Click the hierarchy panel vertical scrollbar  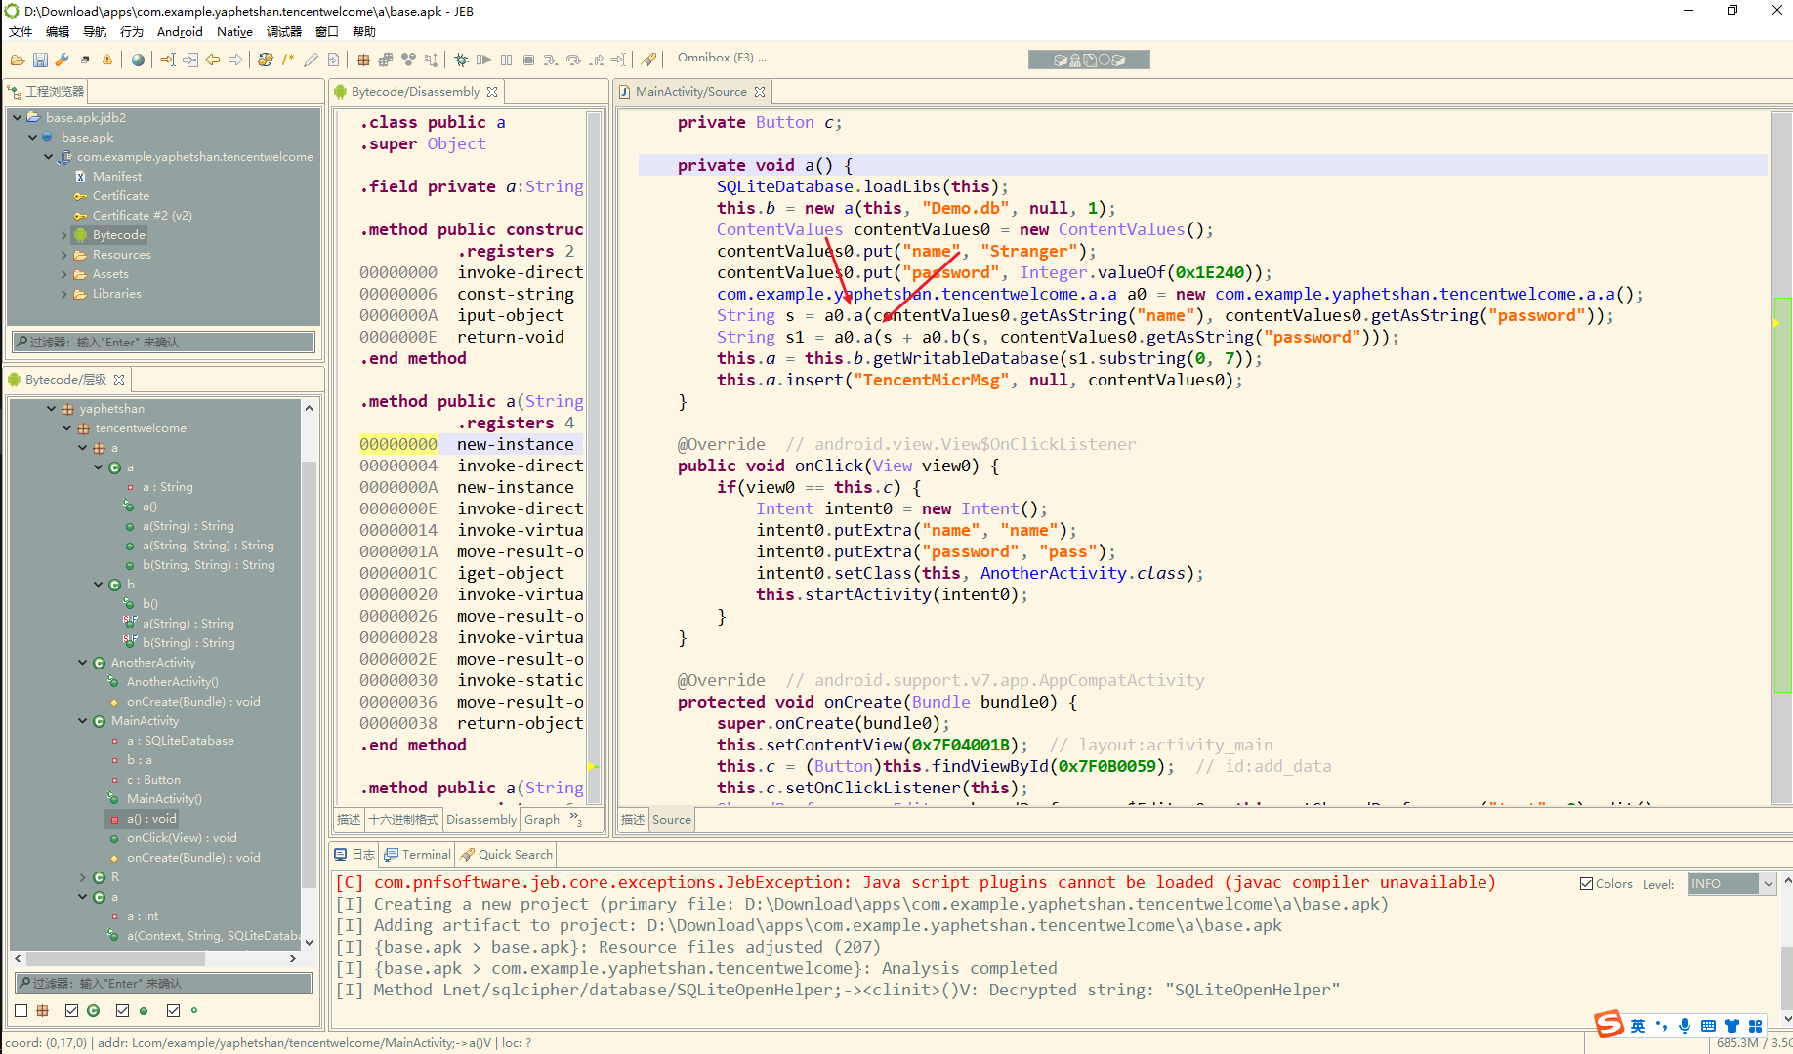pyautogui.click(x=309, y=673)
